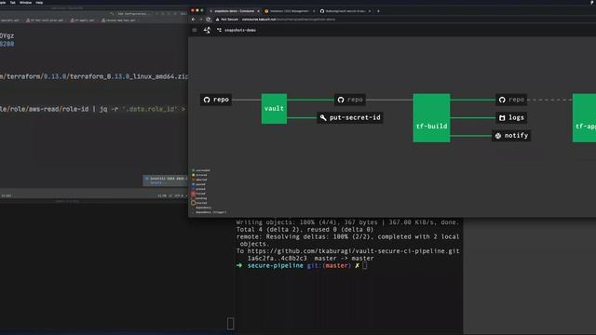This screenshot has width=596, height=335.
Task: Open the Help menu in menu bar
Action: [39, 2]
